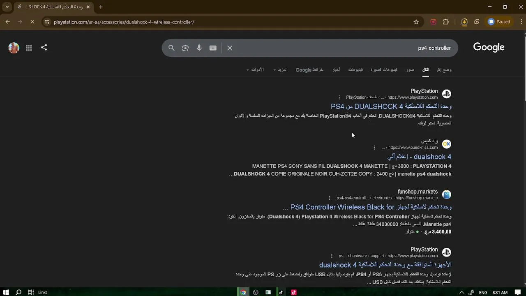Open the taskbar clock 8:31 AM
The height and width of the screenshot is (296, 526).
click(500, 293)
